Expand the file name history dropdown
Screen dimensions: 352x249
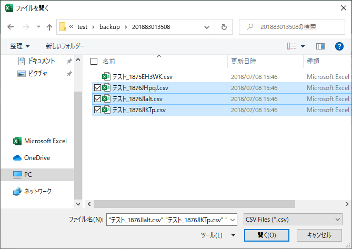click(234, 220)
